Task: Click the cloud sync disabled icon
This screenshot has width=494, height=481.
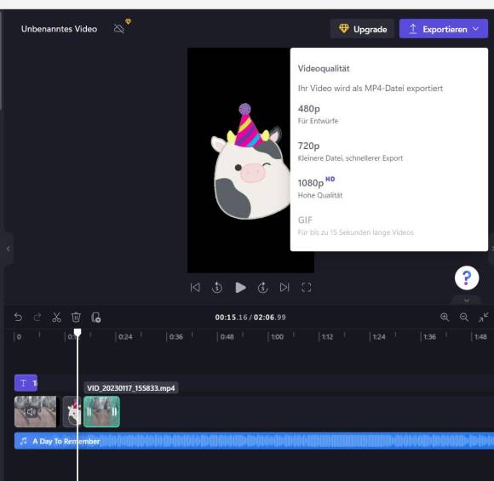Action: click(x=118, y=29)
